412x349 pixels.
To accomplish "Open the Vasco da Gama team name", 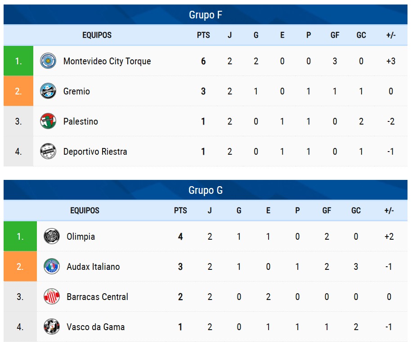I will pos(95,327).
